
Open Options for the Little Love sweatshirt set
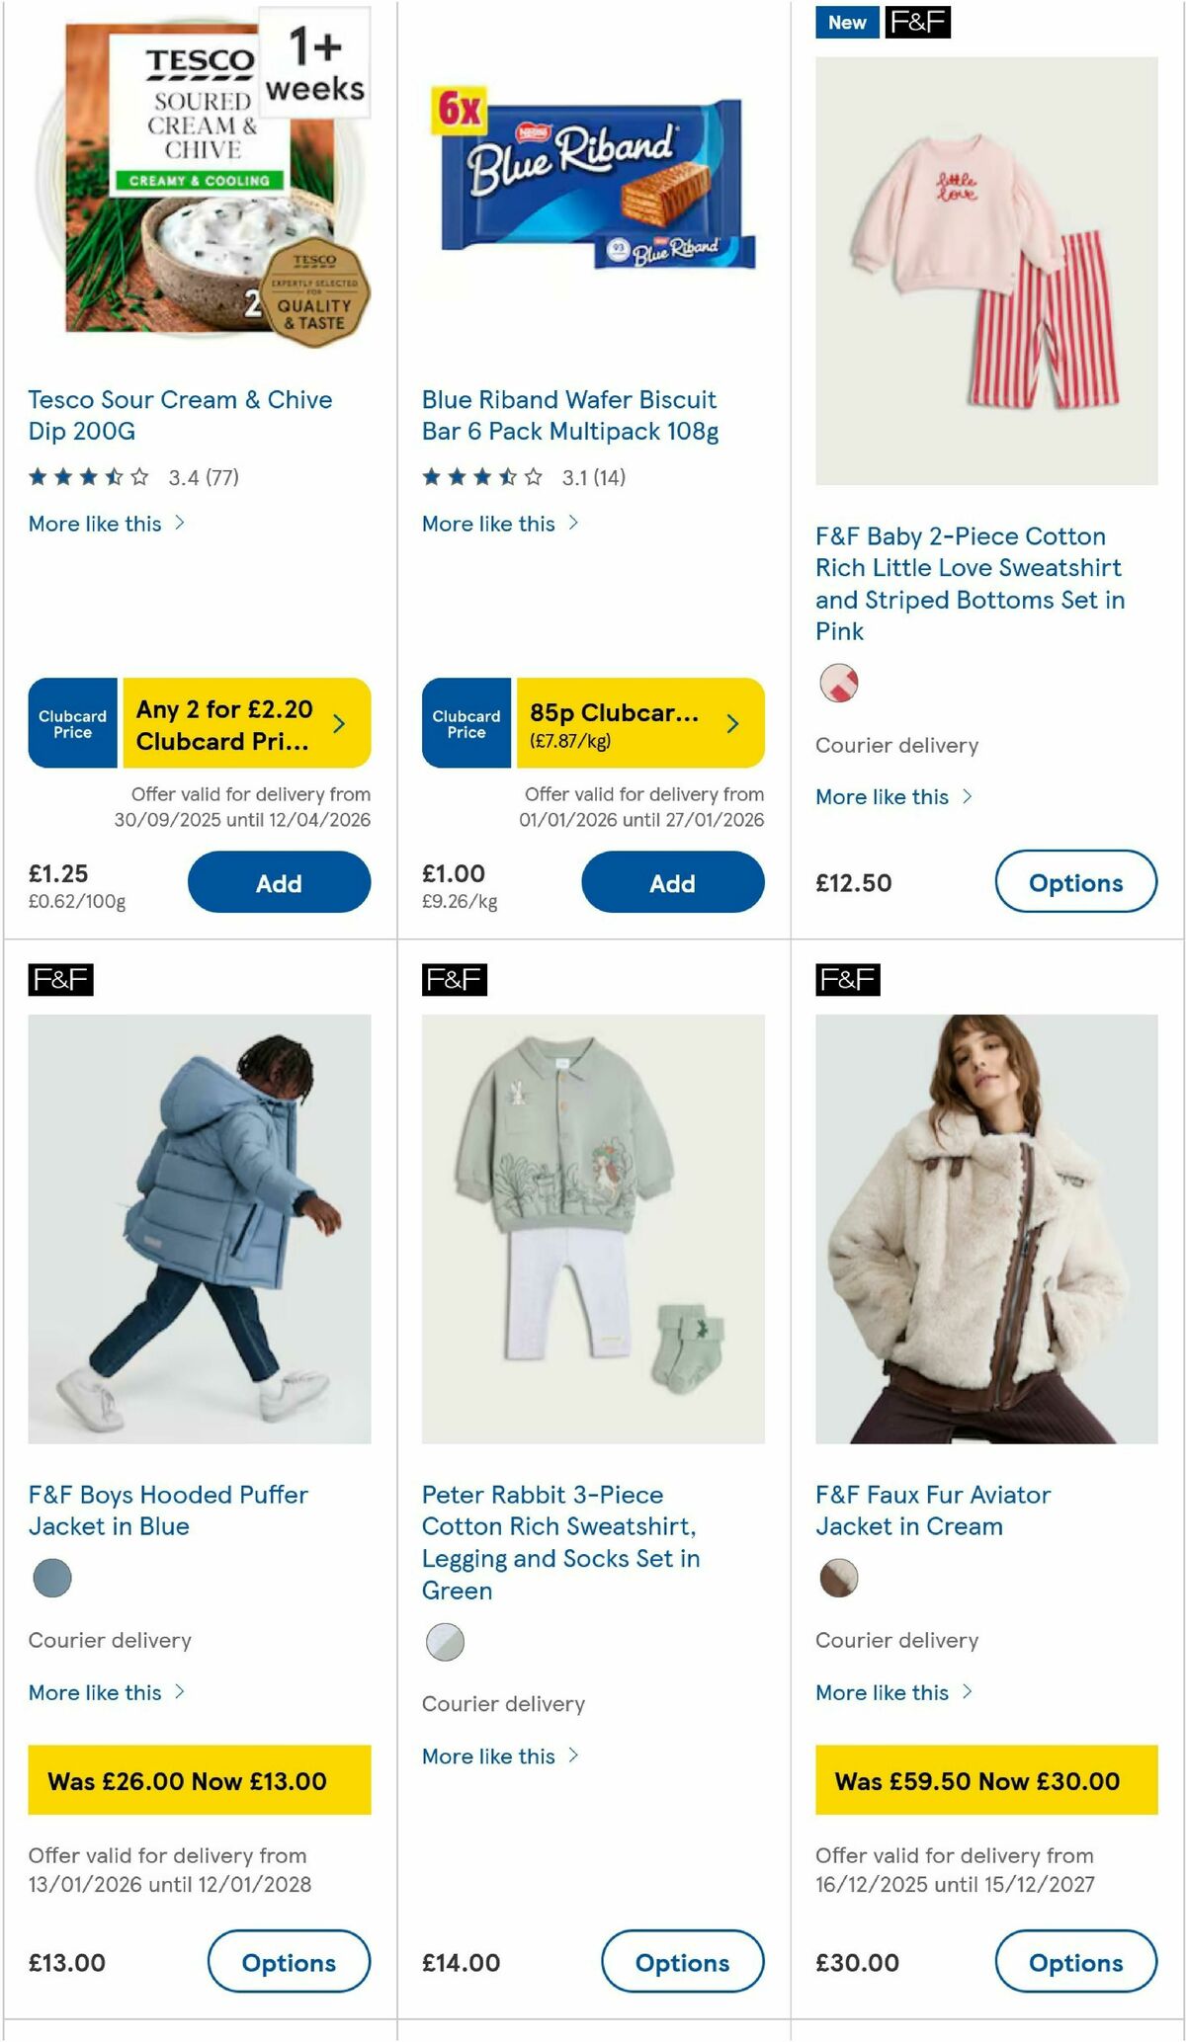[x=1076, y=882]
